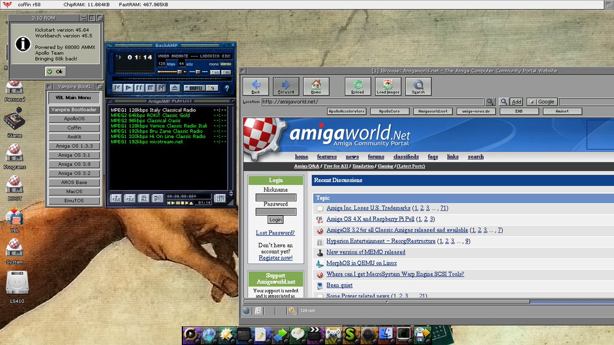Click Ok in the 3.10 ROM dialog

coord(55,72)
